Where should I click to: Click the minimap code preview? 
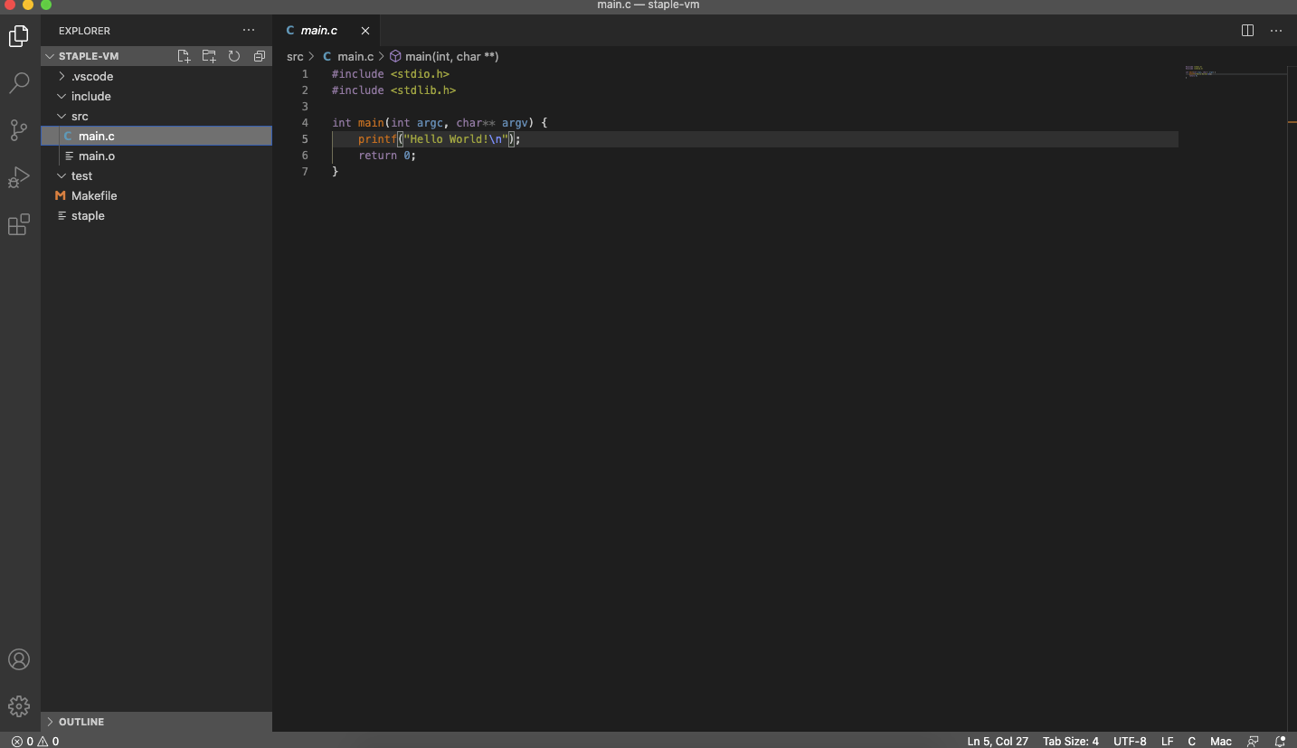[1201, 71]
